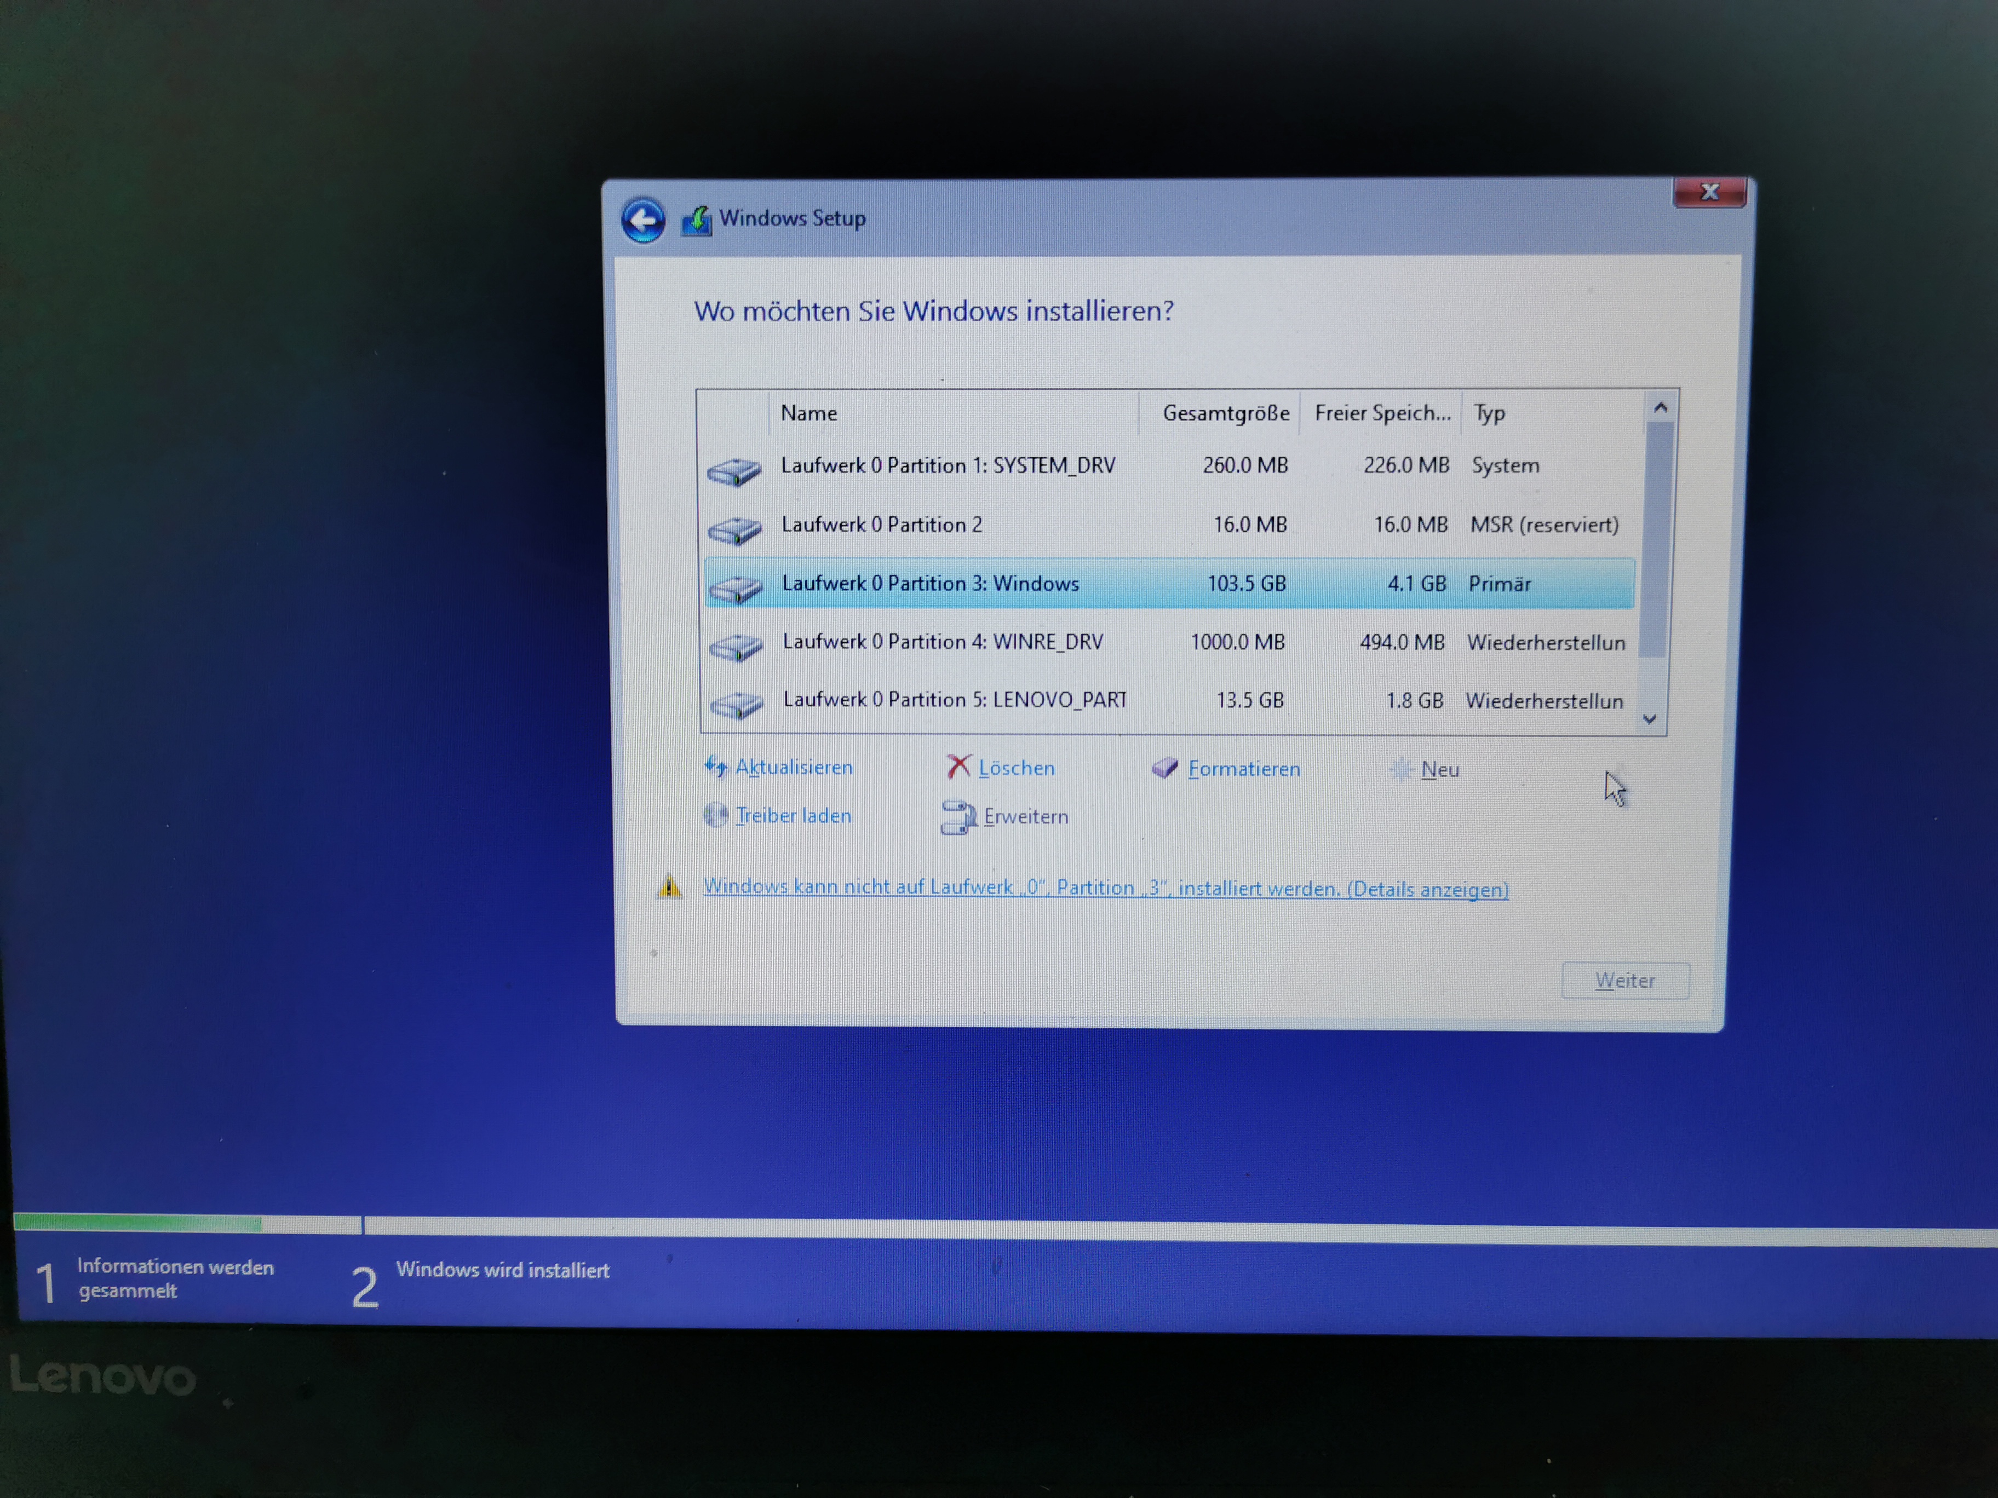The image size is (1998, 1498).
Task: Click the Löschen red X icon
Action: tap(958, 768)
